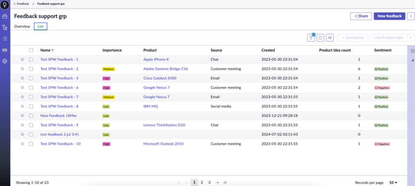Preview record icon for New Feedback 18Mar
This screenshot has height=186, width=415.
tap(23, 116)
